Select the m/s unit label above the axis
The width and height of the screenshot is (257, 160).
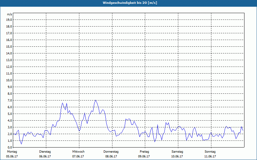coord(10,14)
